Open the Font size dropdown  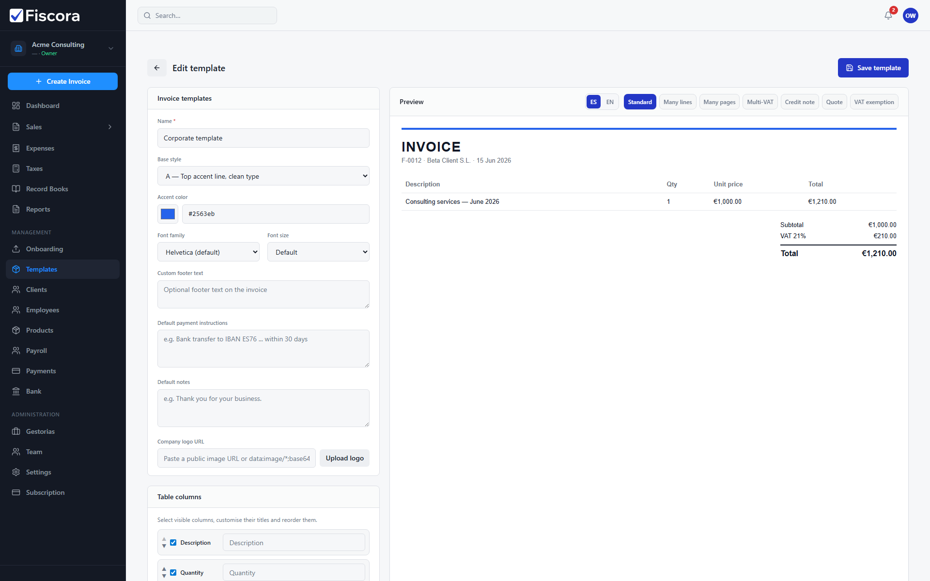(318, 252)
